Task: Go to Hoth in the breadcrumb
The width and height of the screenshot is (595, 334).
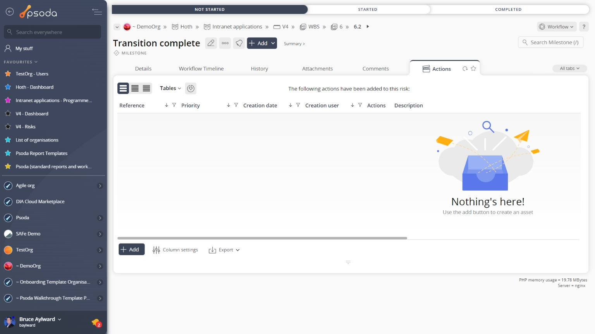Action: click(x=182, y=27)
